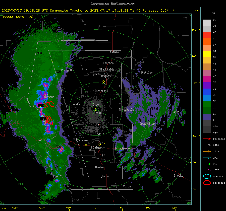Click the Calgary city label
The height and width of the screenshot is (211, 226).
point(98,148)
